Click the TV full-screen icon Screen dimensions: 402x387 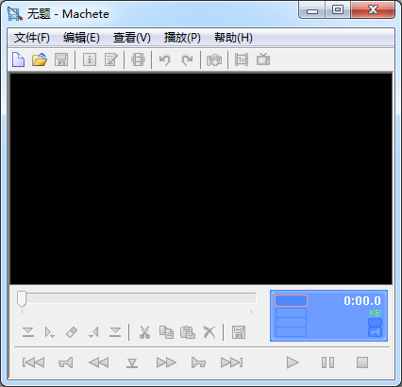coord(263,59)
